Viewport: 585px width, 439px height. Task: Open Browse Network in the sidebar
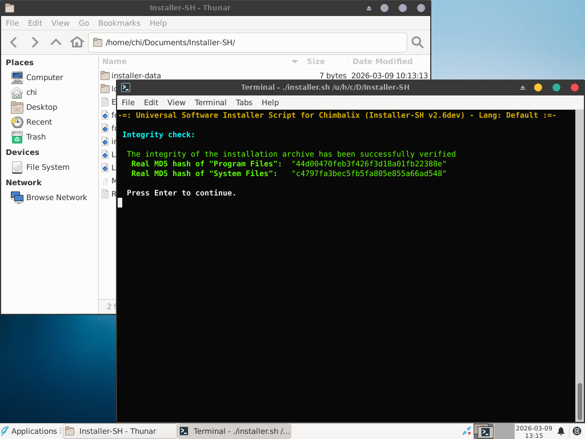[x=56, y=197]
